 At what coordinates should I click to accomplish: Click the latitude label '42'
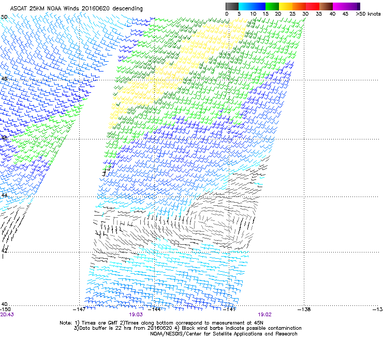(4, 250)
